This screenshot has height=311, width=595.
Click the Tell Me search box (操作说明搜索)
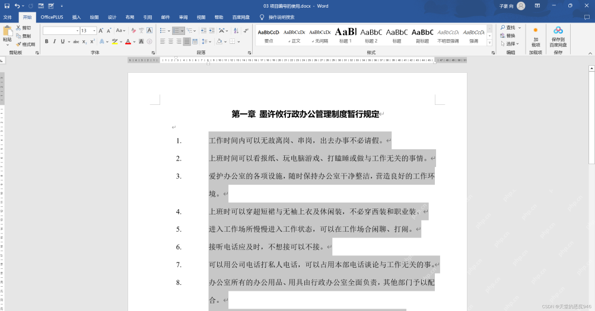[281, 17]
